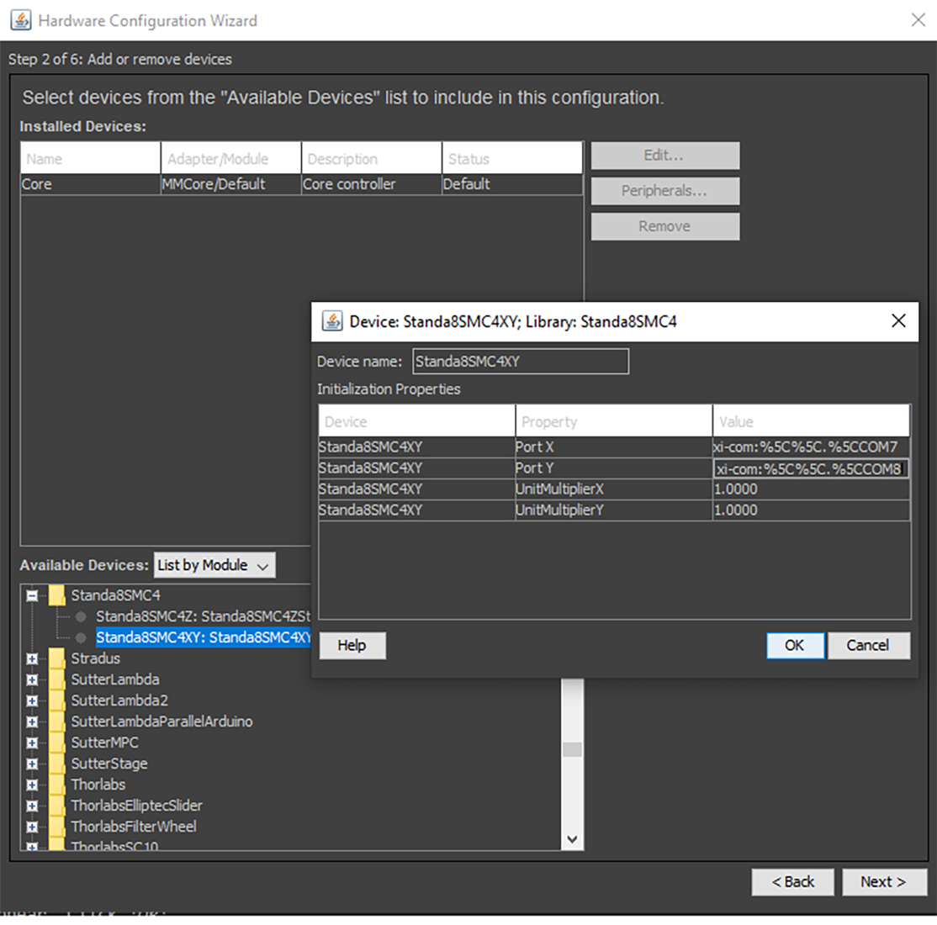Return to previous step with Back
This screenshot has height=925, width=937.
tap(792, 881)
